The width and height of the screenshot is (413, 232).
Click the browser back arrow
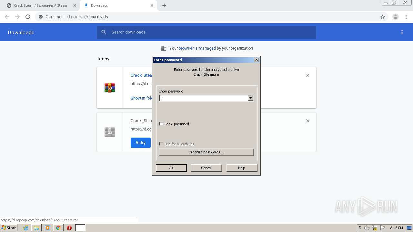pos(7,17)
